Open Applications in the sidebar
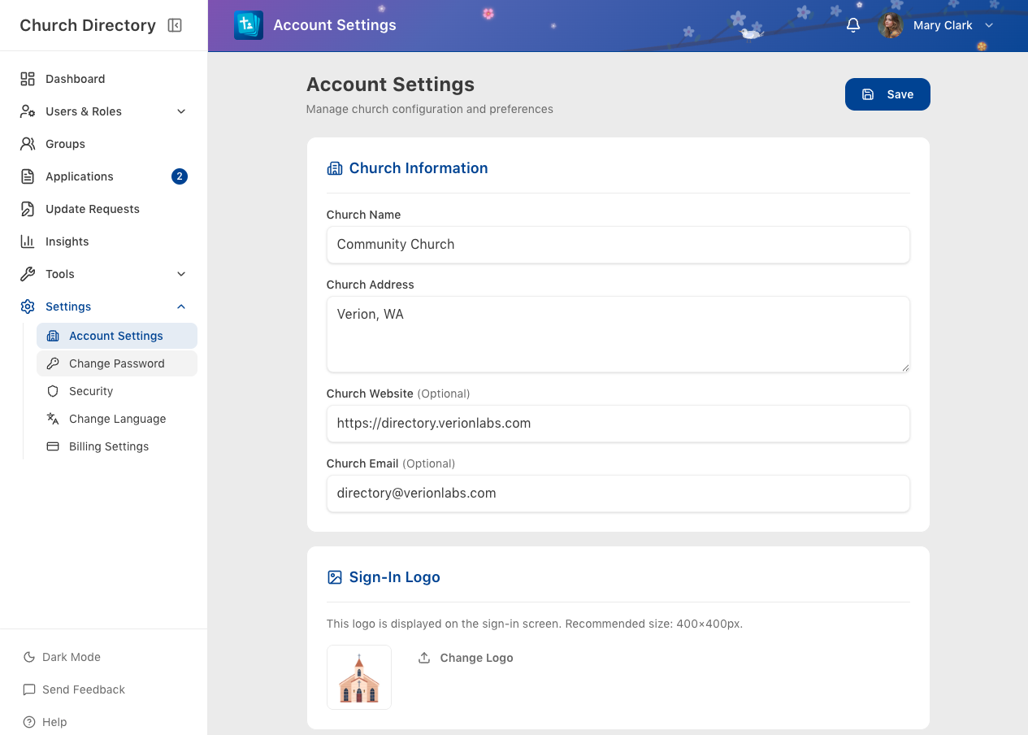 [x=104, y=176]
